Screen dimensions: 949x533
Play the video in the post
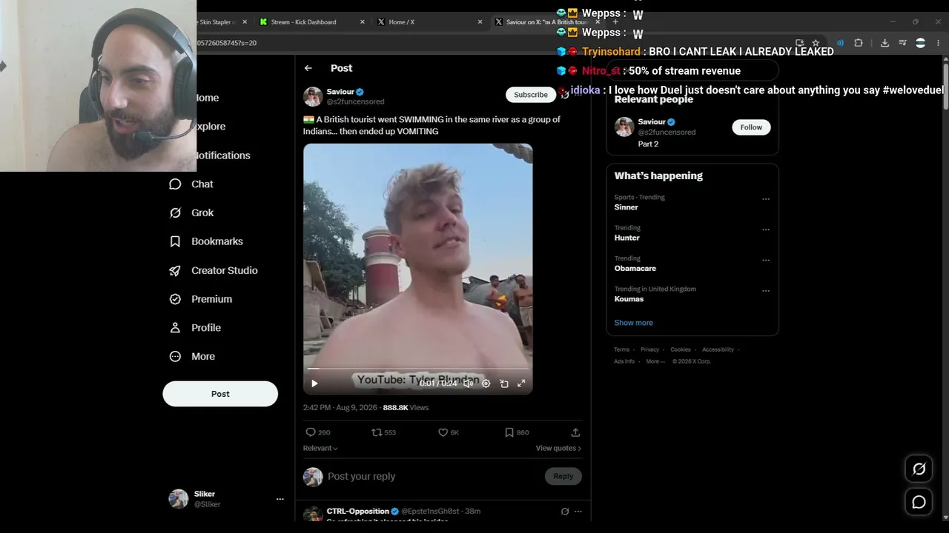point(314,383)
